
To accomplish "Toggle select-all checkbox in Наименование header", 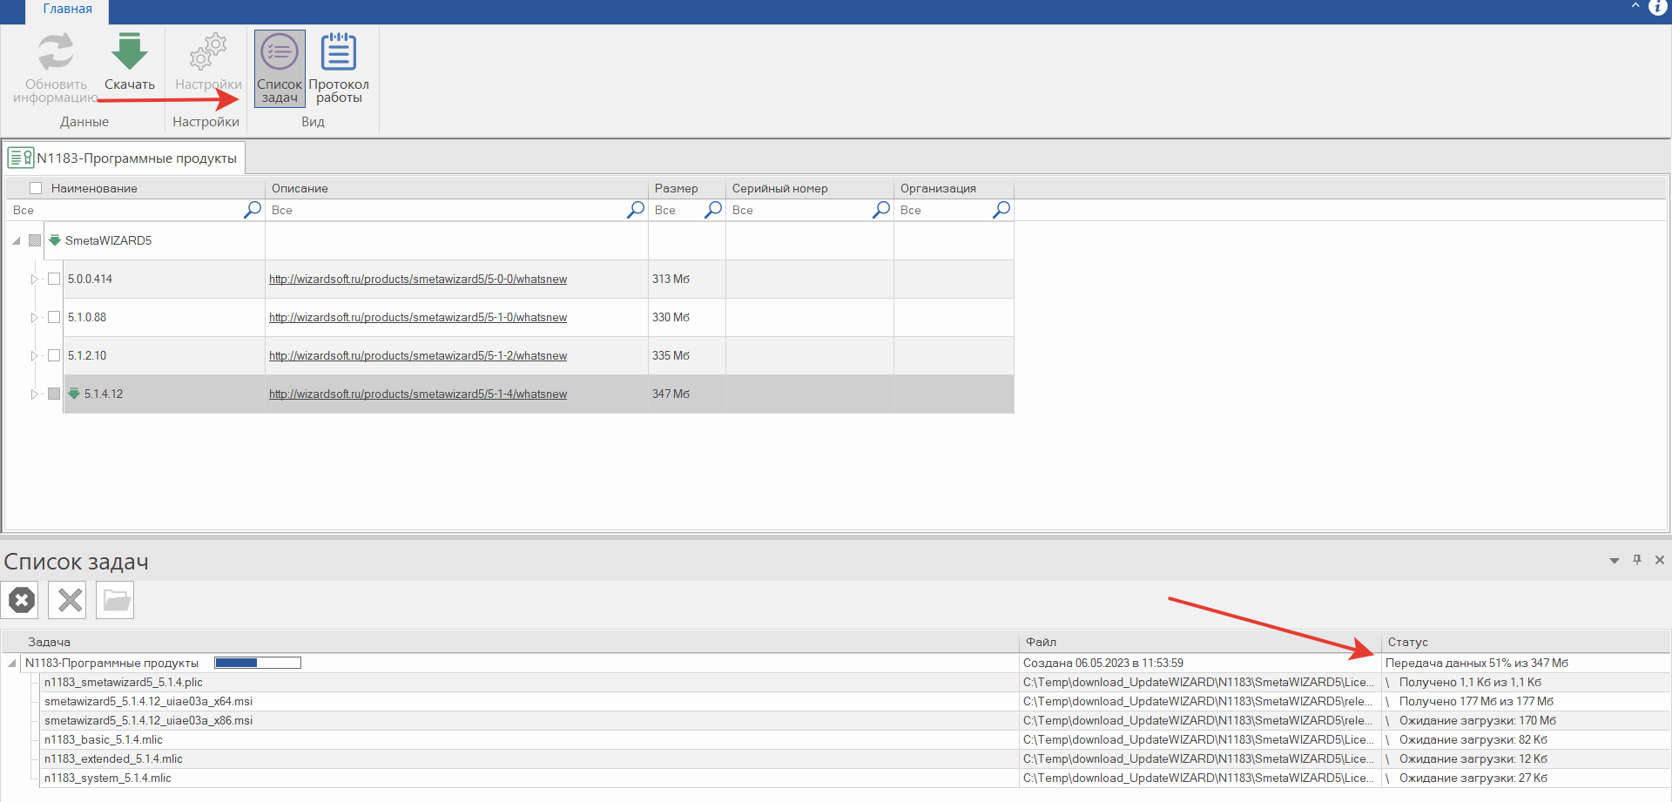I will (36, 188).
